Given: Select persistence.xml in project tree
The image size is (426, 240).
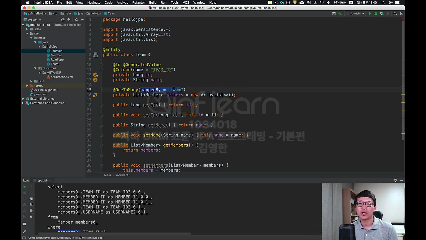Looking at the screenshot, I should [x=62, y=77].
